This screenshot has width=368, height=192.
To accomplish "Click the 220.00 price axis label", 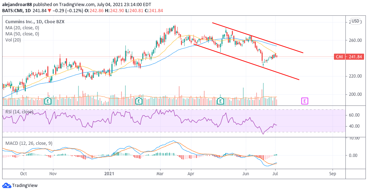I will 355,76.
